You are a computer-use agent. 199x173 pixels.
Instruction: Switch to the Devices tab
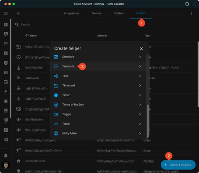(x=97, y=13)
